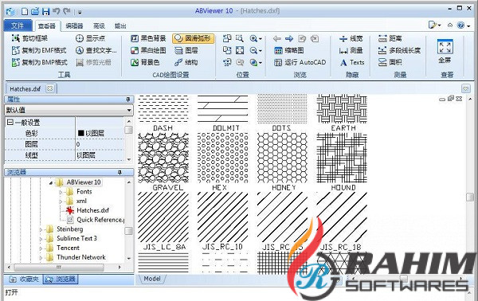Click the Redo arrow in the title bar

[x=67, y=12]
